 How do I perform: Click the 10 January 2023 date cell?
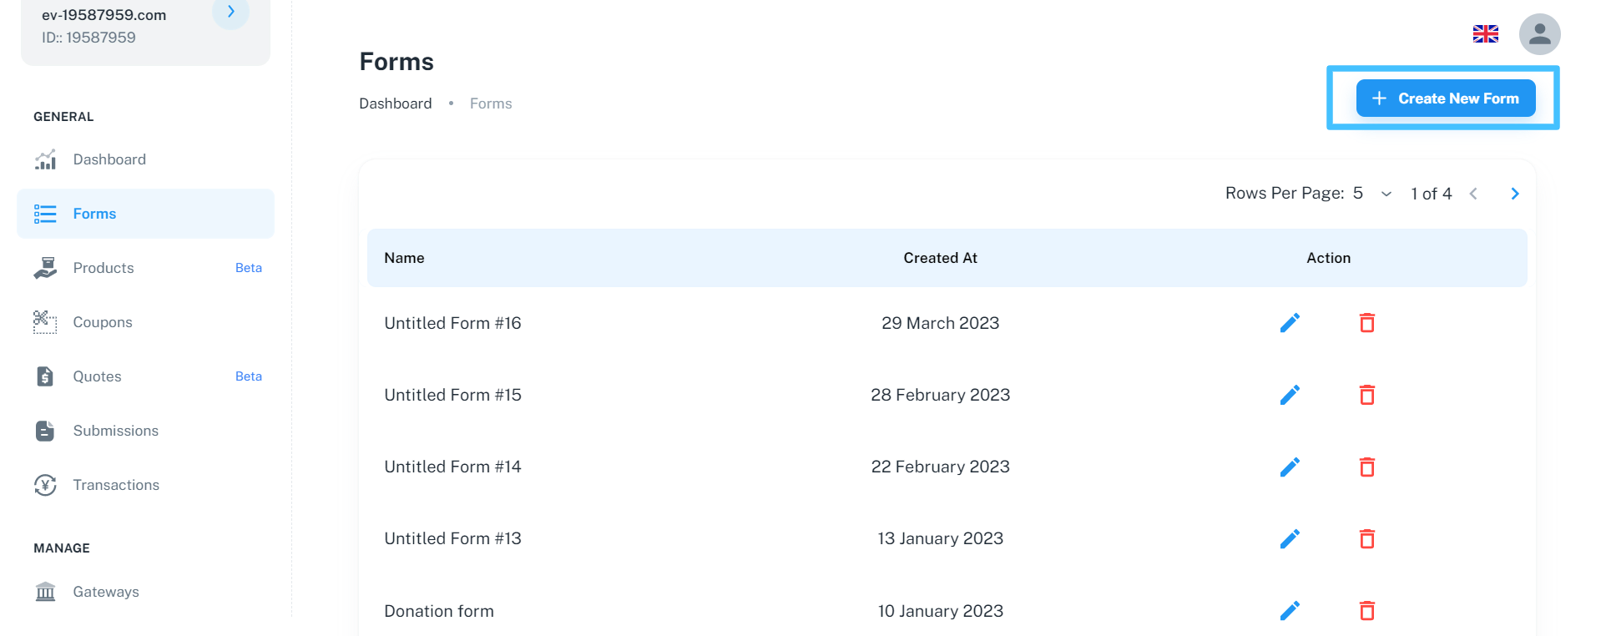(940, 611)
